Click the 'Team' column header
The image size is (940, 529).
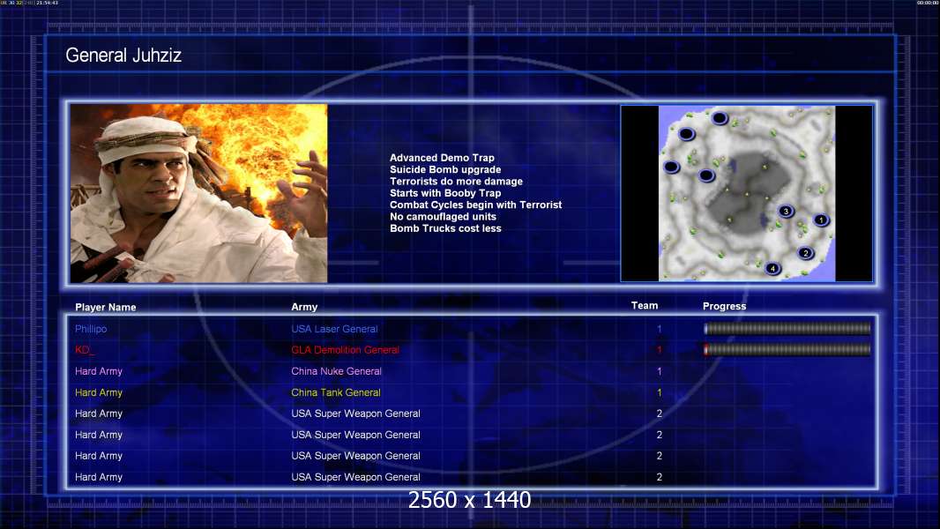(x=645, y=306)
